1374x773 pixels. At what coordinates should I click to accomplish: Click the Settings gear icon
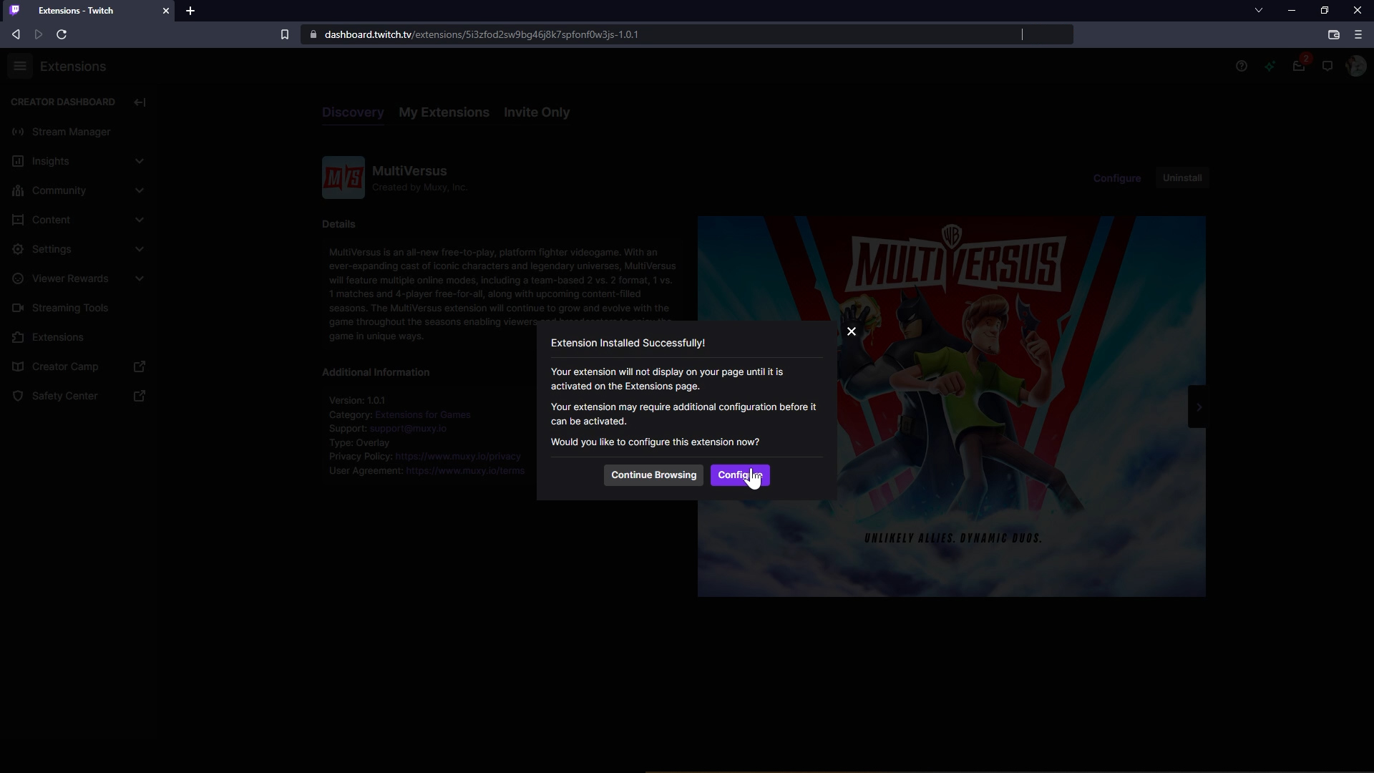(x=18, y=249)
